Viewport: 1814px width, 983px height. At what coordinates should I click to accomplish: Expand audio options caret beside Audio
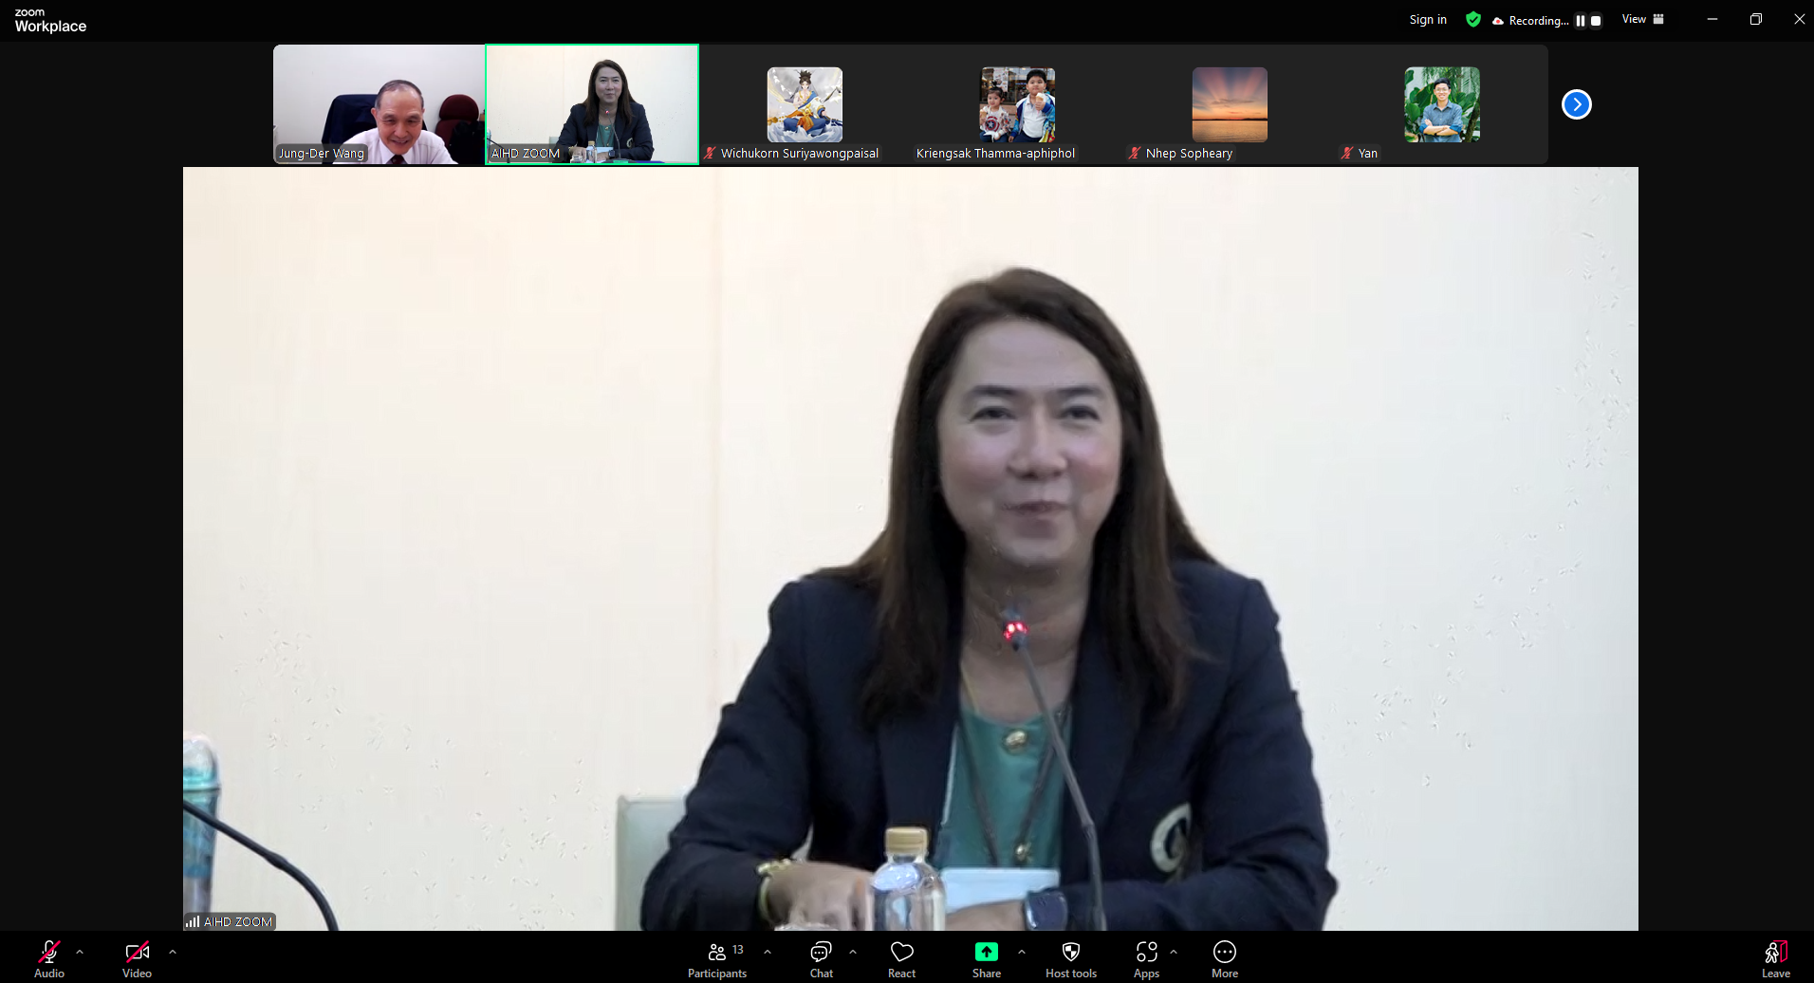click(80, 951)
